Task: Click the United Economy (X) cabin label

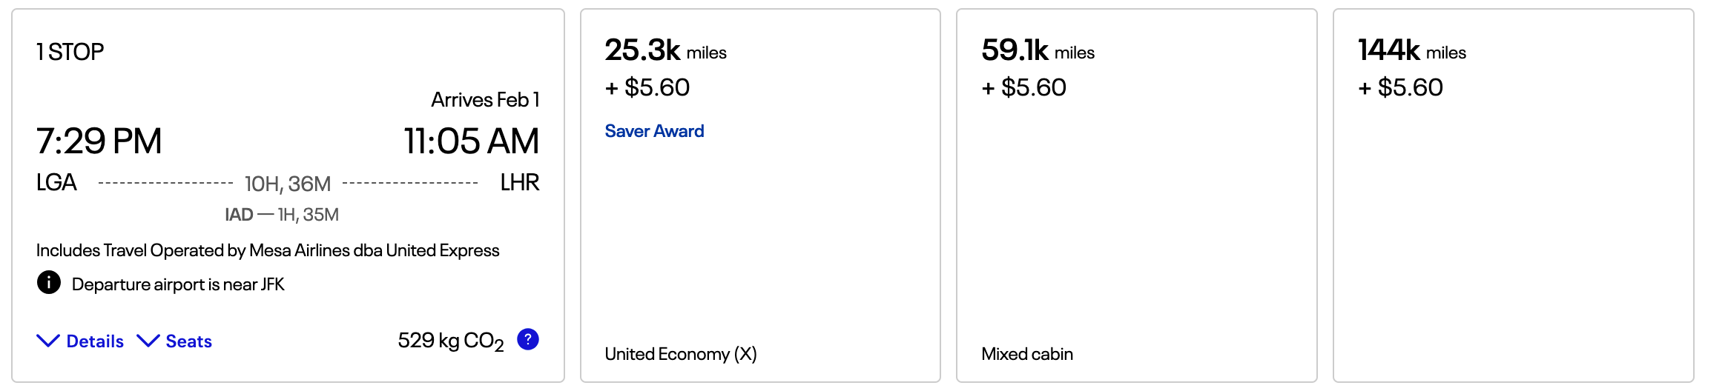Action: pos(681,354)
